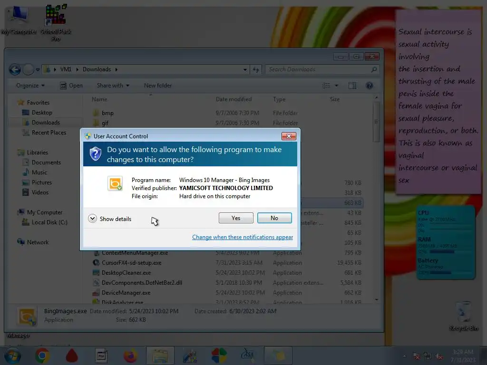The height and width of the screenshot is (365, 487).
Task: Open the red droplet taskbar app
Action: tap(72, 355)
